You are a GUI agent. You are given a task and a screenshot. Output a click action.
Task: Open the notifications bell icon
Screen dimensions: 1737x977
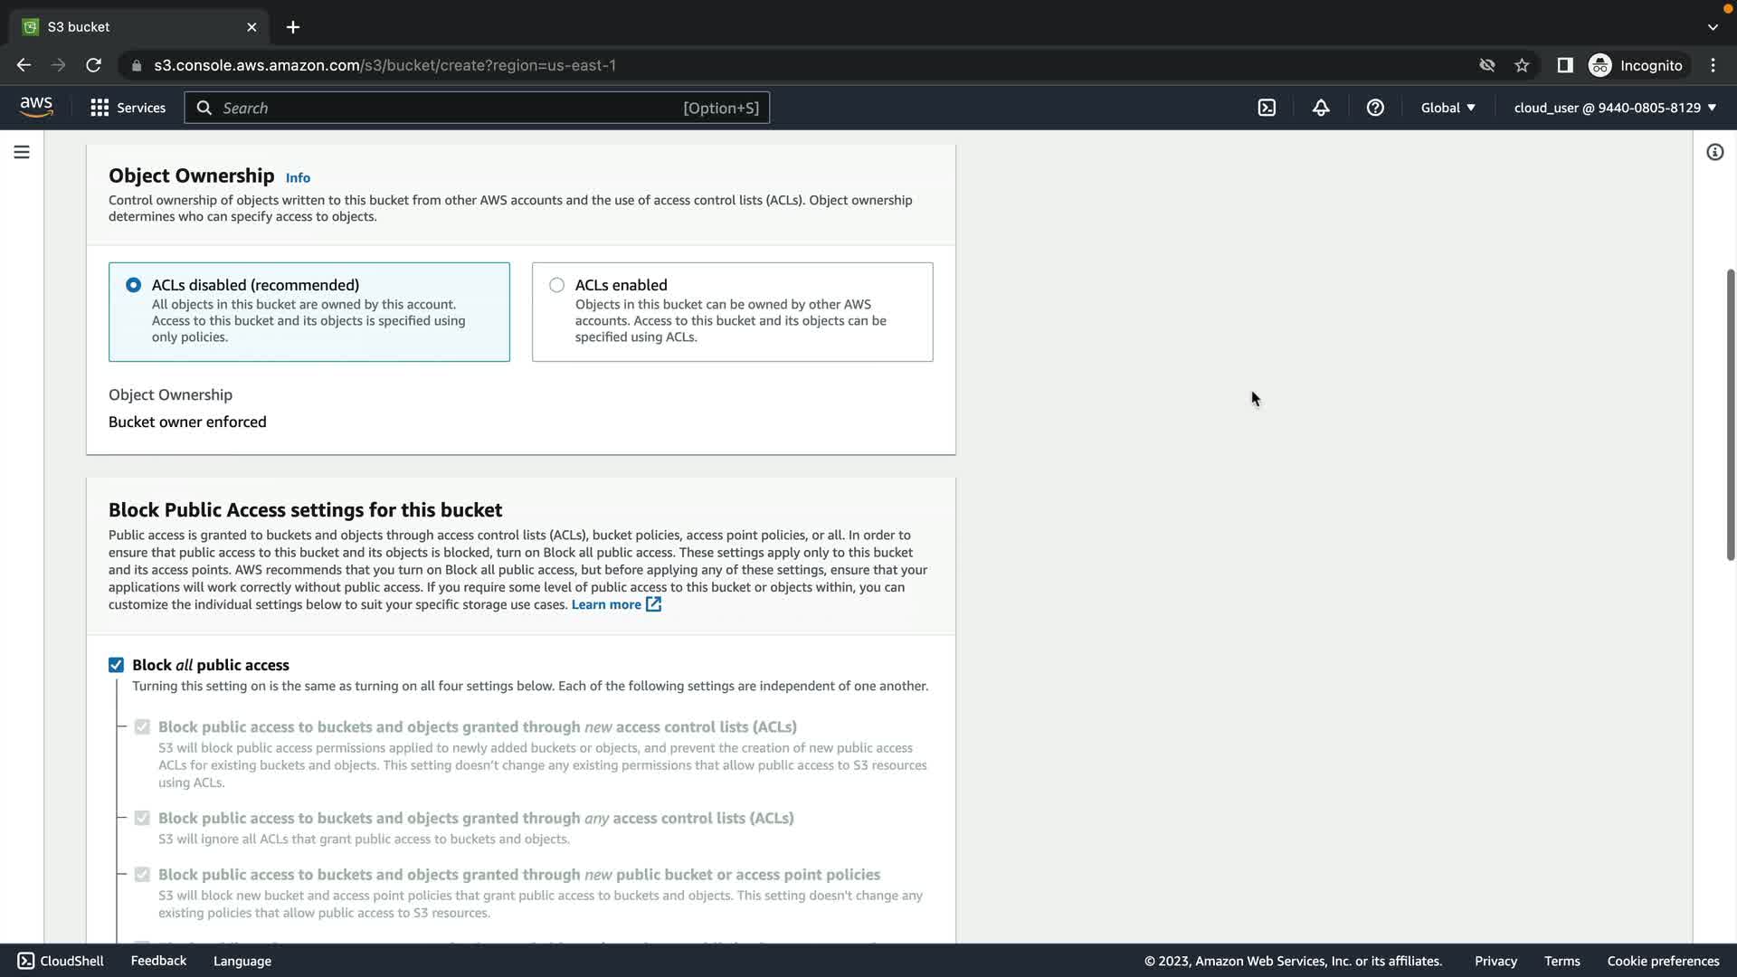[1321, 108]
